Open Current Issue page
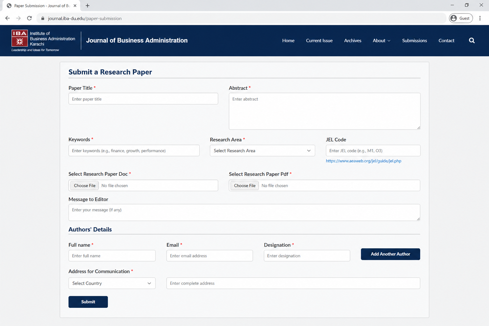The width and height of the screenshot is (489, 326). coord(319,40)
